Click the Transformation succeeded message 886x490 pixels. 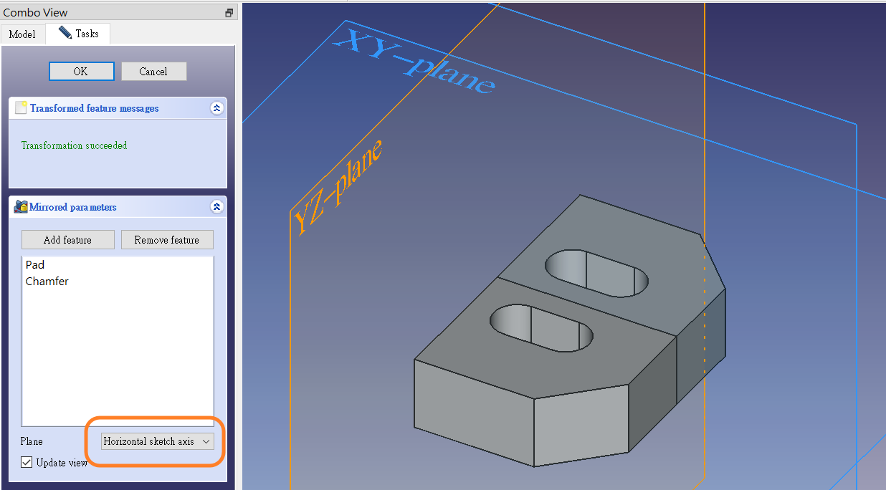(x=74, y=145)
